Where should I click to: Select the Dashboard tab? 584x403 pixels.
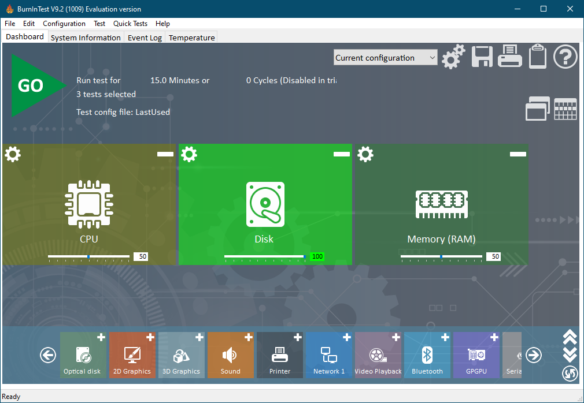click(25, 36)
